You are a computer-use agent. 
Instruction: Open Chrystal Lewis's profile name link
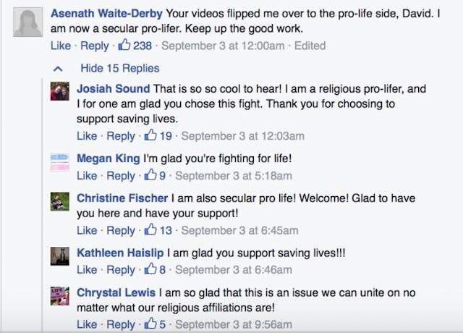coord(117,292)
